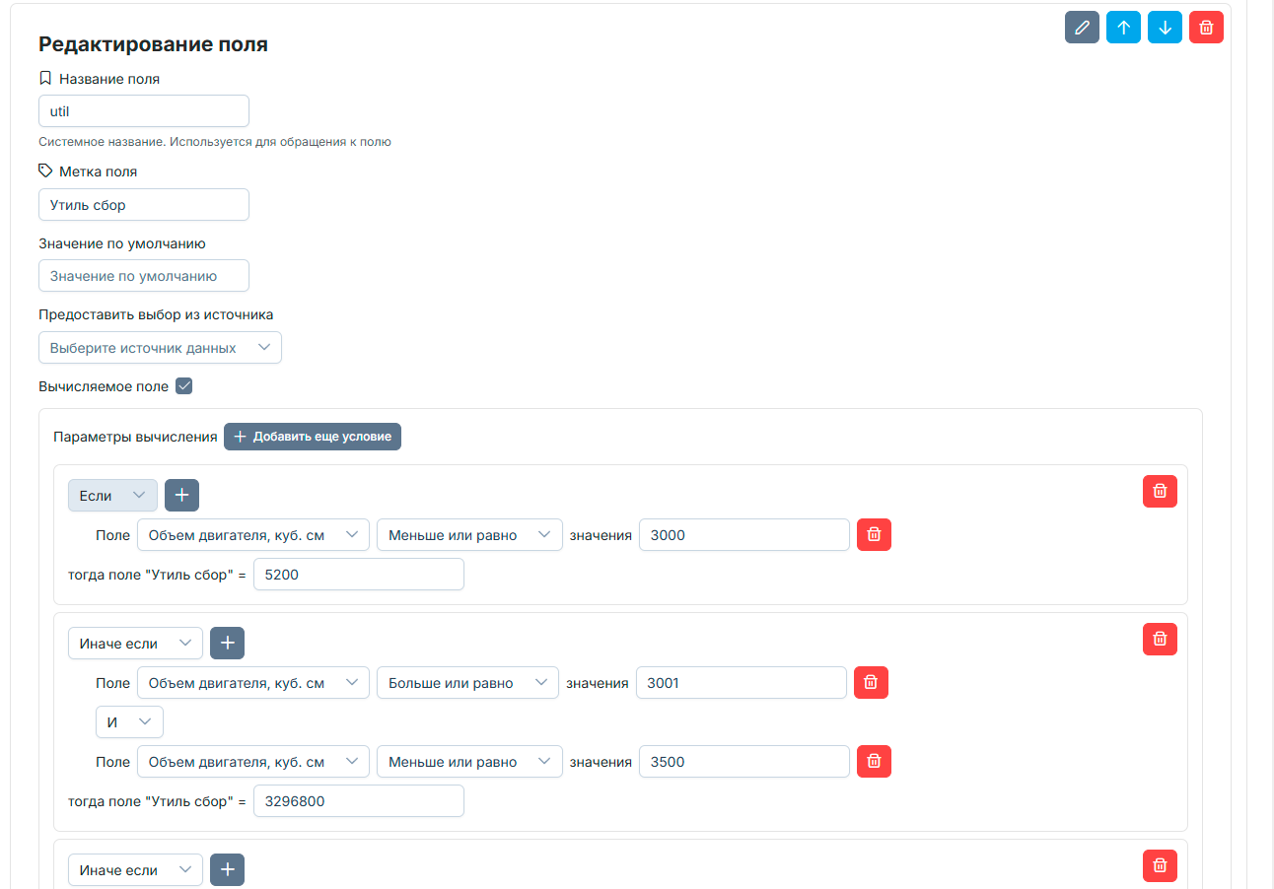1274x889 pixels.
Task: Expand the 'И' logical operator dropdown
Action: pos(129,722)
